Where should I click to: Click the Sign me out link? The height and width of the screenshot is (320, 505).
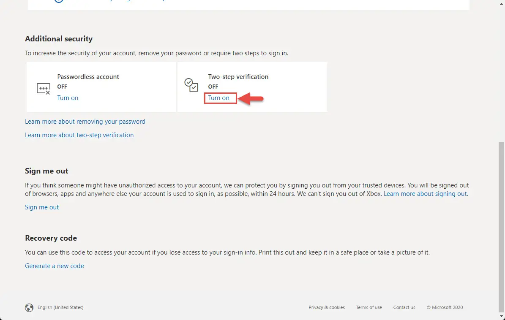pos(42,207)
